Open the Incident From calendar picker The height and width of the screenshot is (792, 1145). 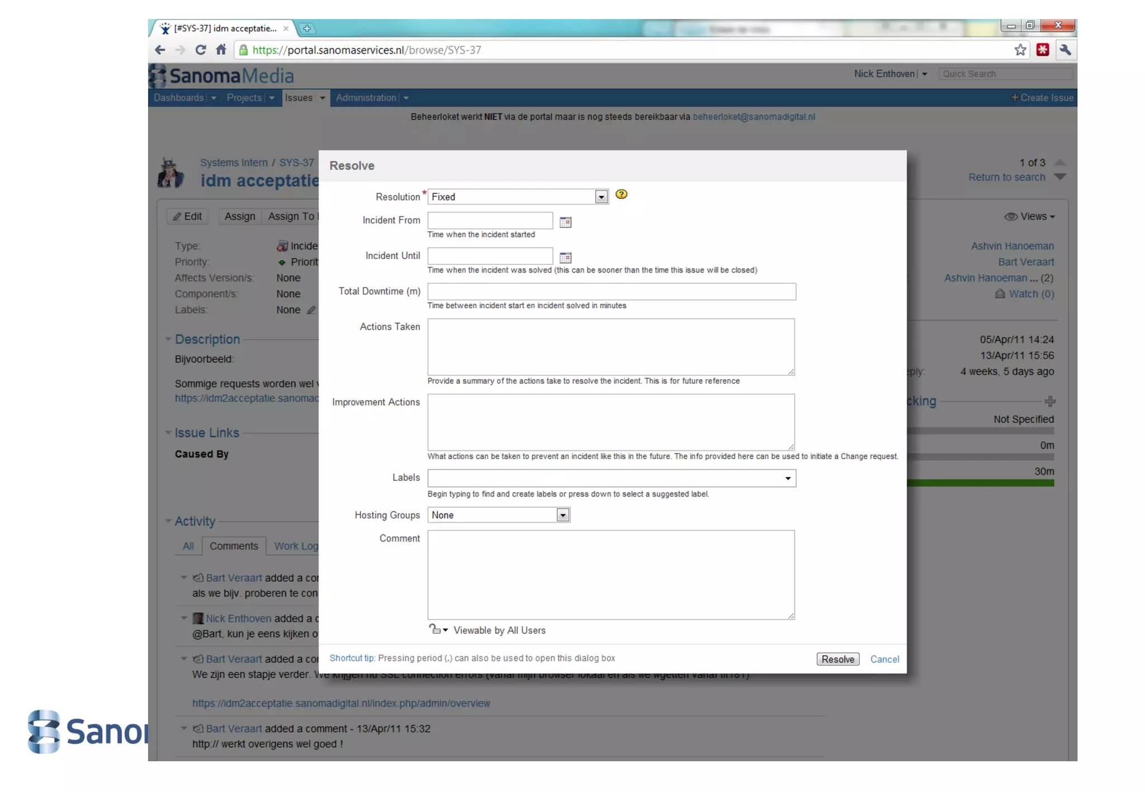tap(565, 222)
